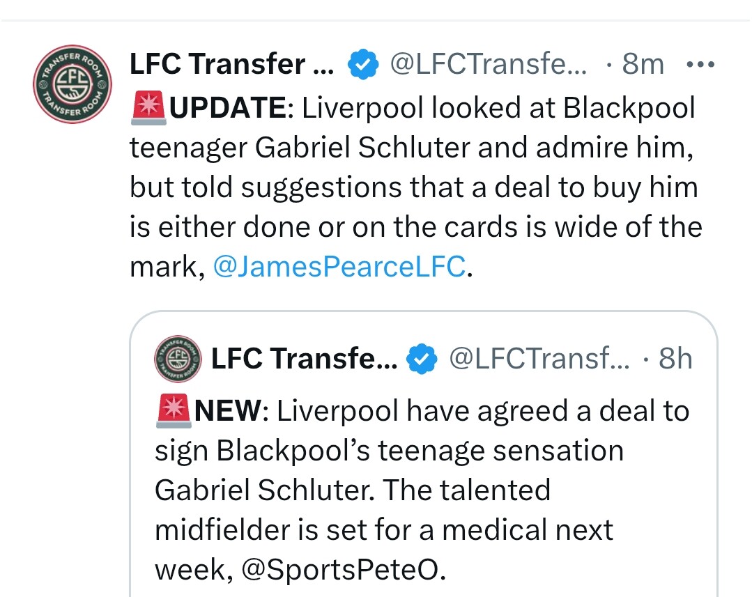Click the LFC Transfer display name in main tweet
This screenshot has height=597, width=752.
pyautogui.click(x=231, y=64)
